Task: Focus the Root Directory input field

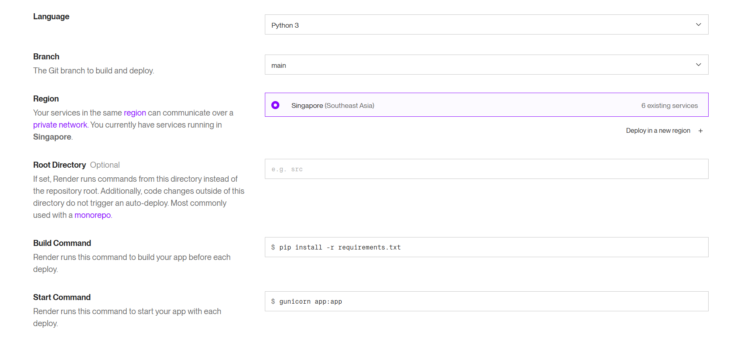Action: (486, 169)
